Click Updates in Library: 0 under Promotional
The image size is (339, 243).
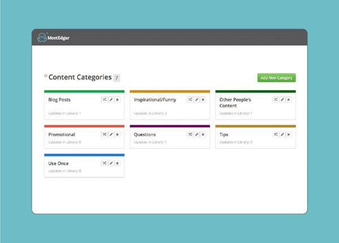pyautogui.click(x=64, y=142)
